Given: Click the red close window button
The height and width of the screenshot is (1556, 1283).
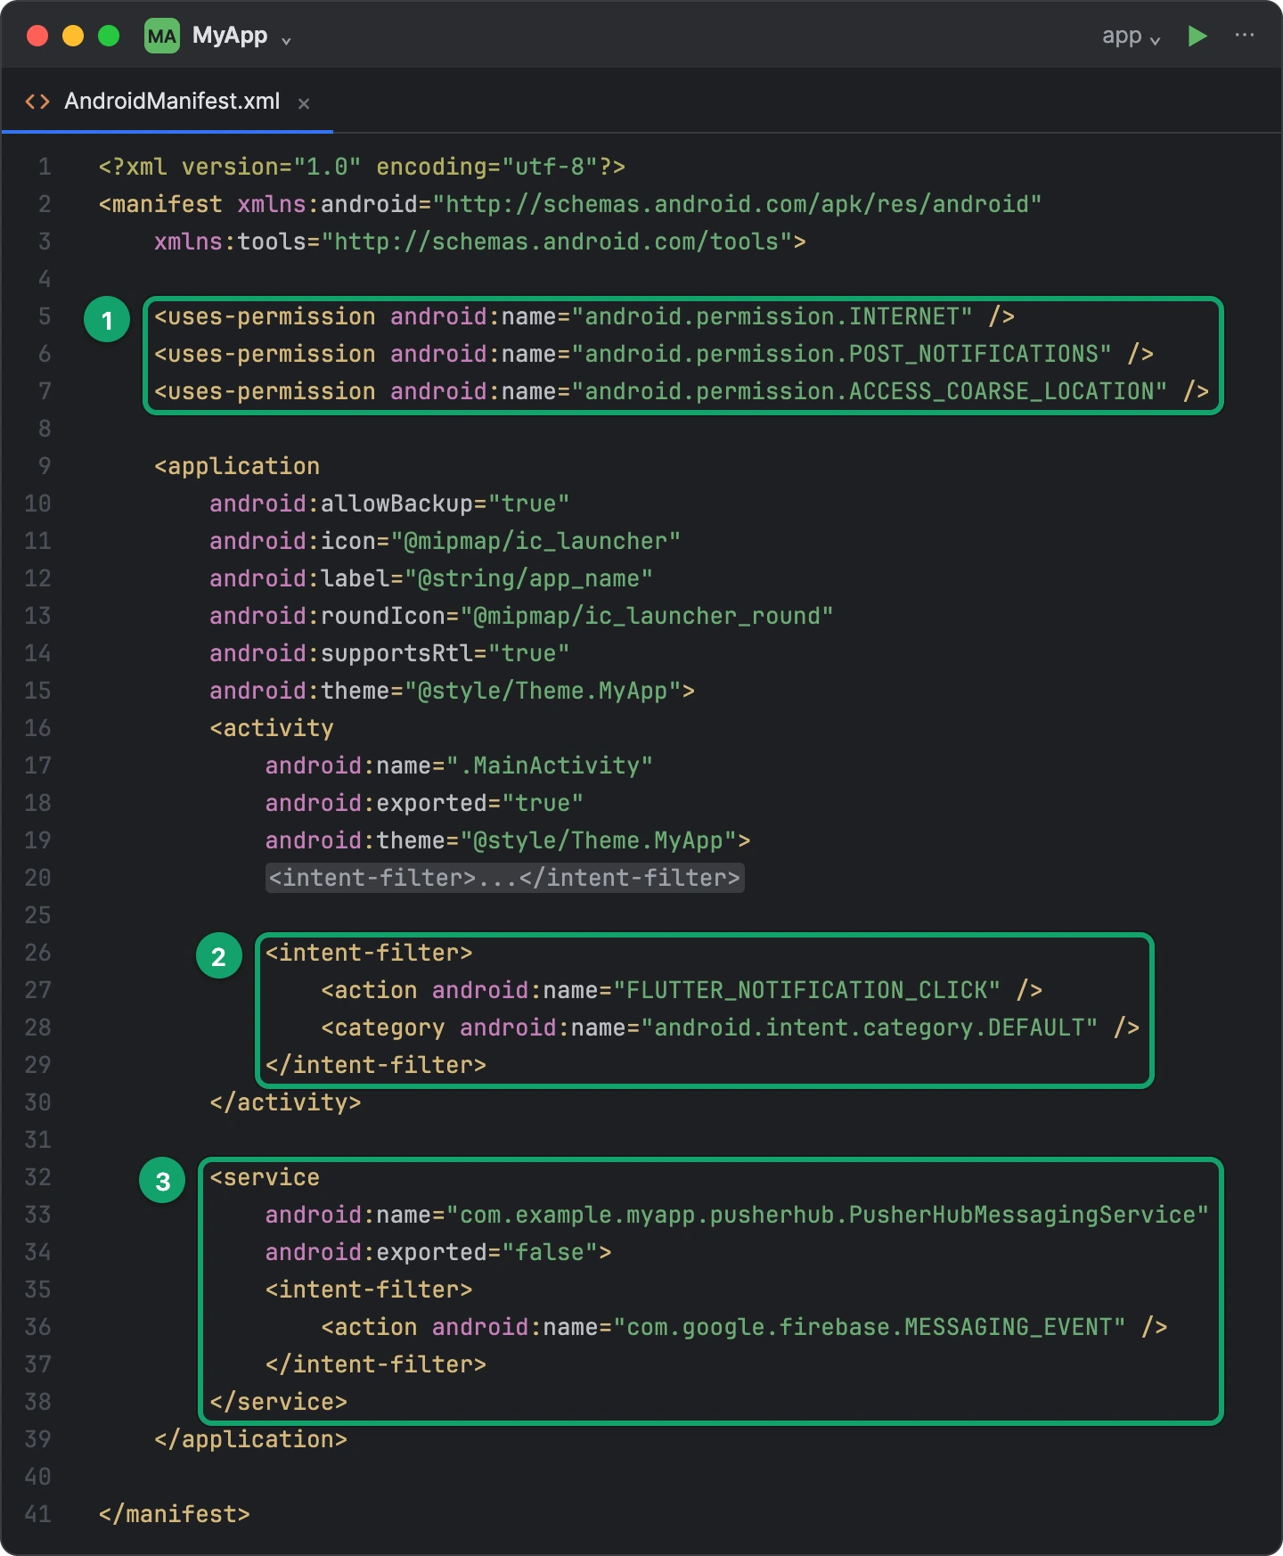Looking at the screenshot, I should 37,36.
